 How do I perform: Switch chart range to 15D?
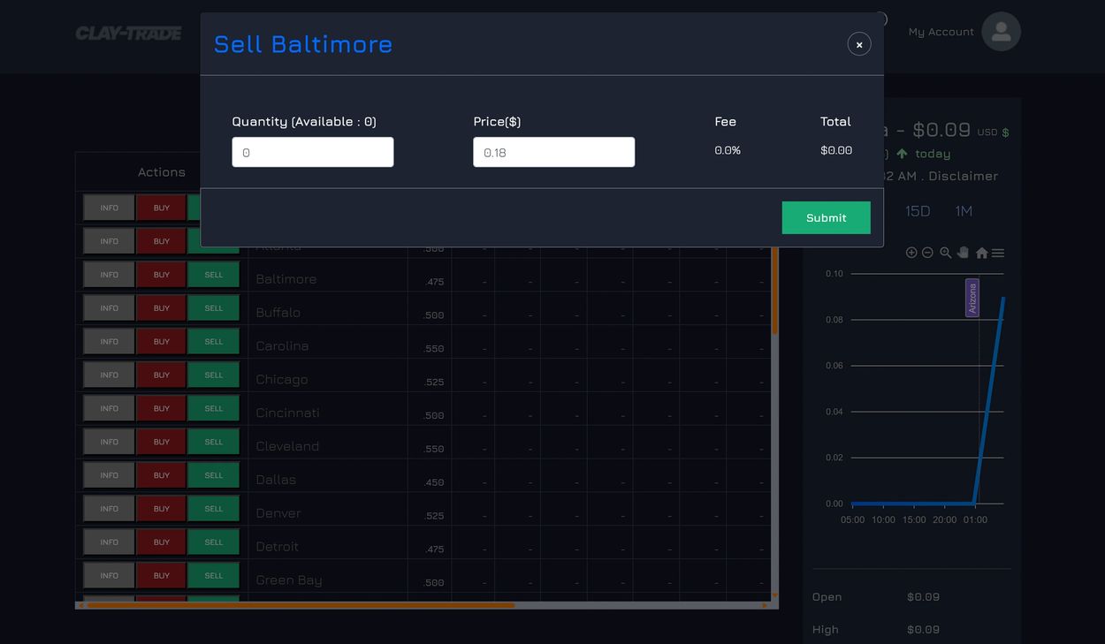click(918, 211)
